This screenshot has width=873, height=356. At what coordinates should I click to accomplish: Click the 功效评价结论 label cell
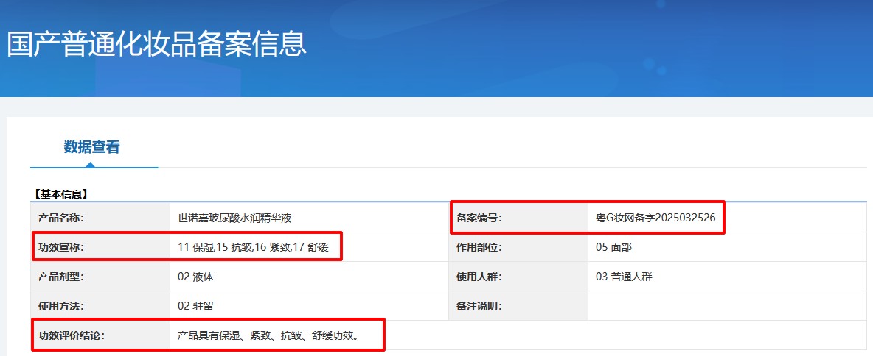tap(72, 335)
